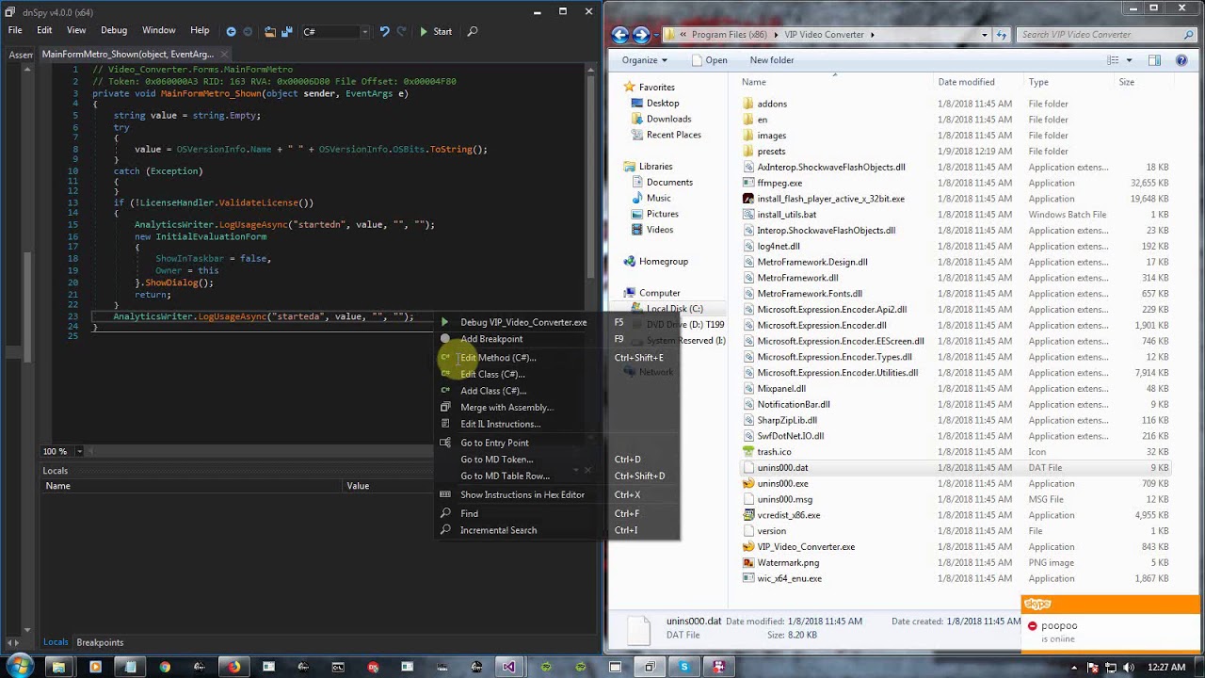The width and height of the screenshot is (1205, 678).
Task: Select the Watermark.png file
Action: pyautogui.click(x=788, y=563)
